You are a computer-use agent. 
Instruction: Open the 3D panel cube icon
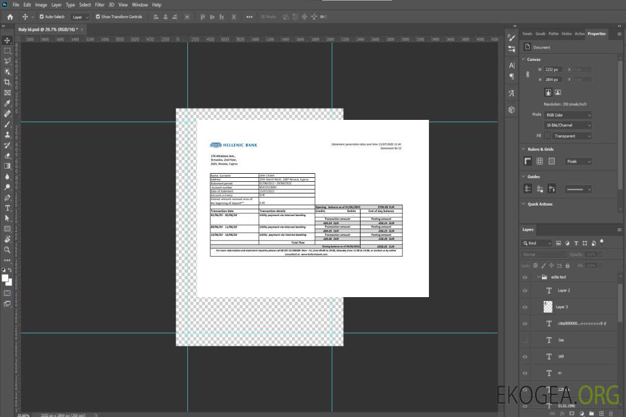(x=512, y=109)
